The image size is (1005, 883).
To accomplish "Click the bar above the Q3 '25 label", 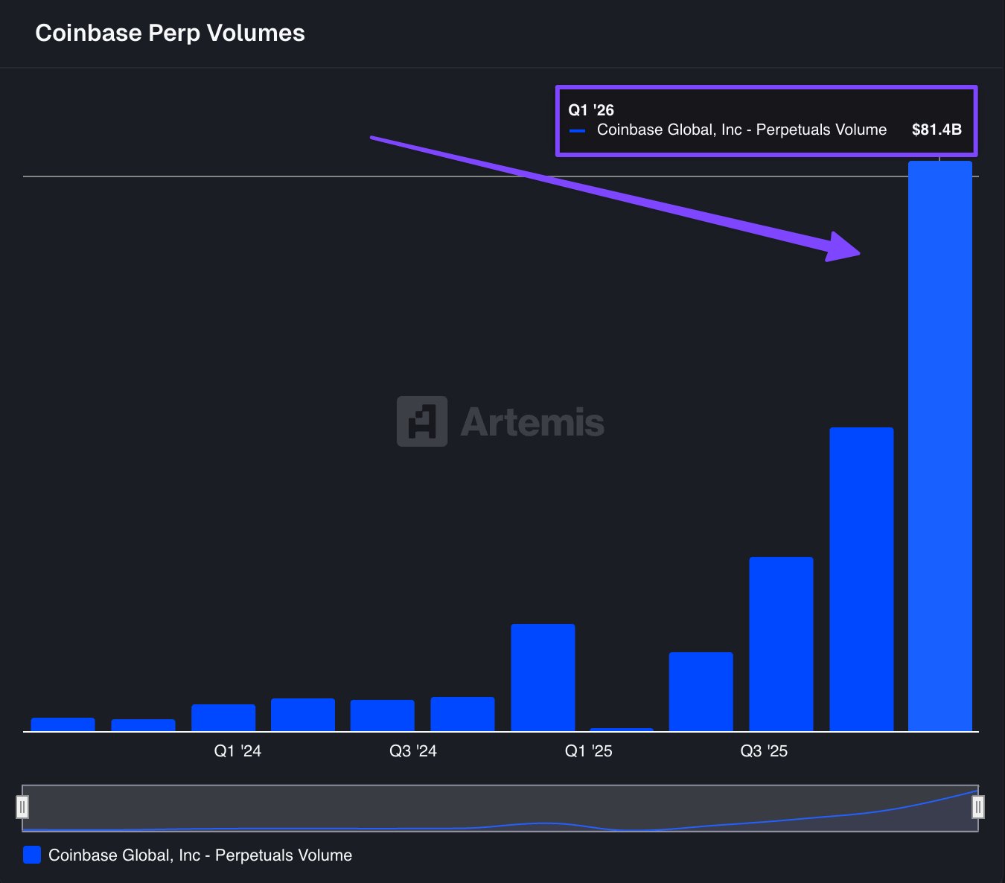I will pos(781,644).
